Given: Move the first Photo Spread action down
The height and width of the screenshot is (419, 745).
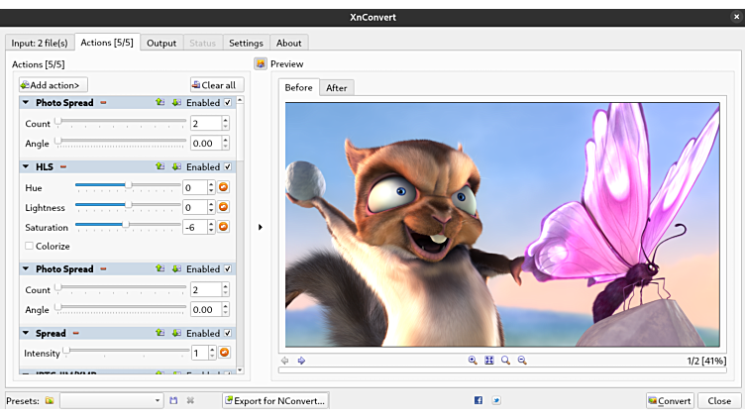Looking at the screenshot, I should coord(176,103).
